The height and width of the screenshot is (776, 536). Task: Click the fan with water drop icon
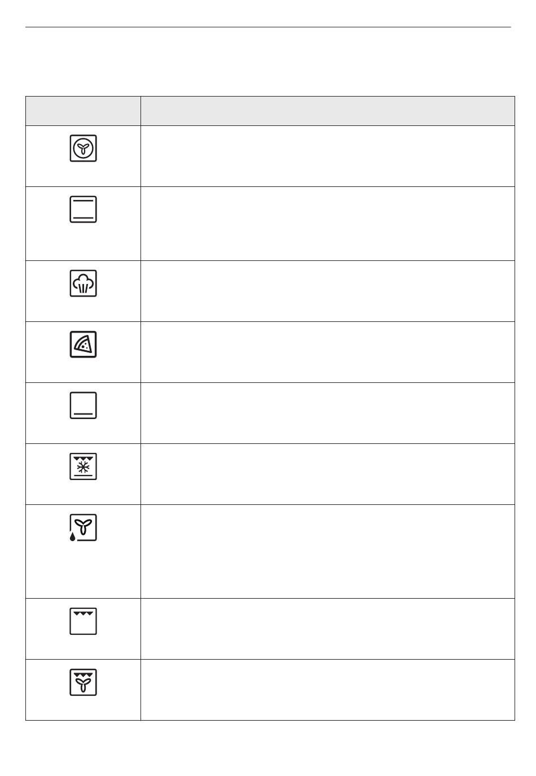(83, 527)
